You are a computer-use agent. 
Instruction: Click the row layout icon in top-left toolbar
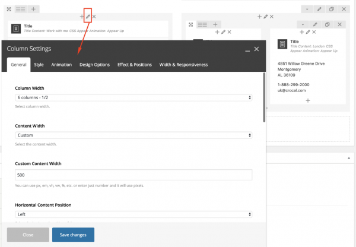(x=20, y=9)
